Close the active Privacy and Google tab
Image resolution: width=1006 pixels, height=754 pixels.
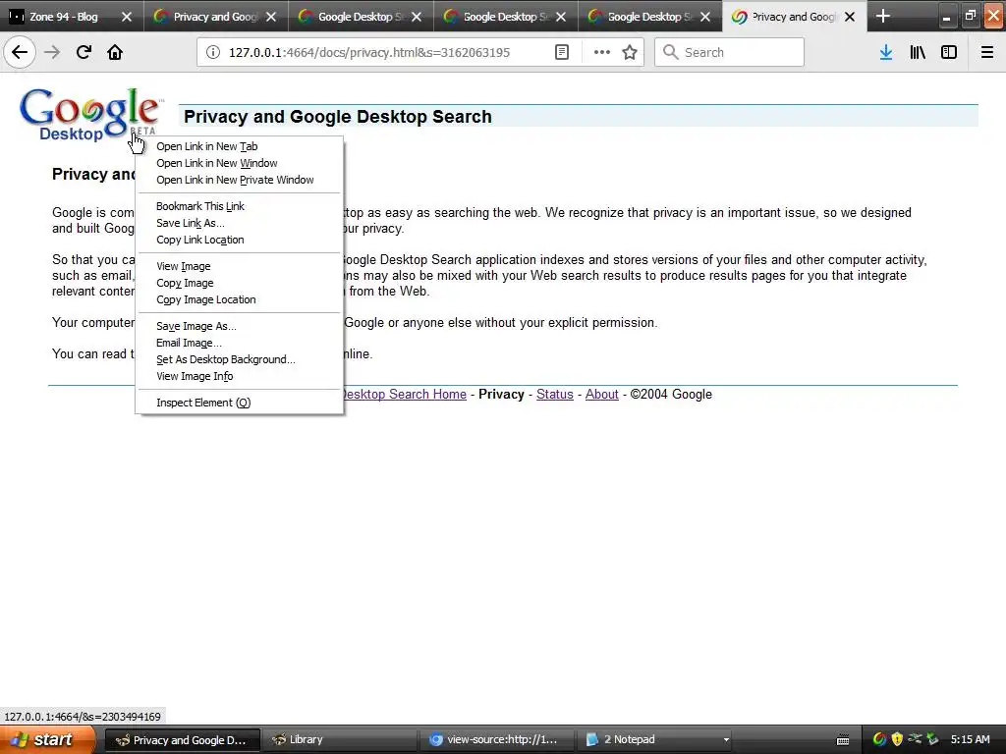pyautogui.click(x=850, y=17)
